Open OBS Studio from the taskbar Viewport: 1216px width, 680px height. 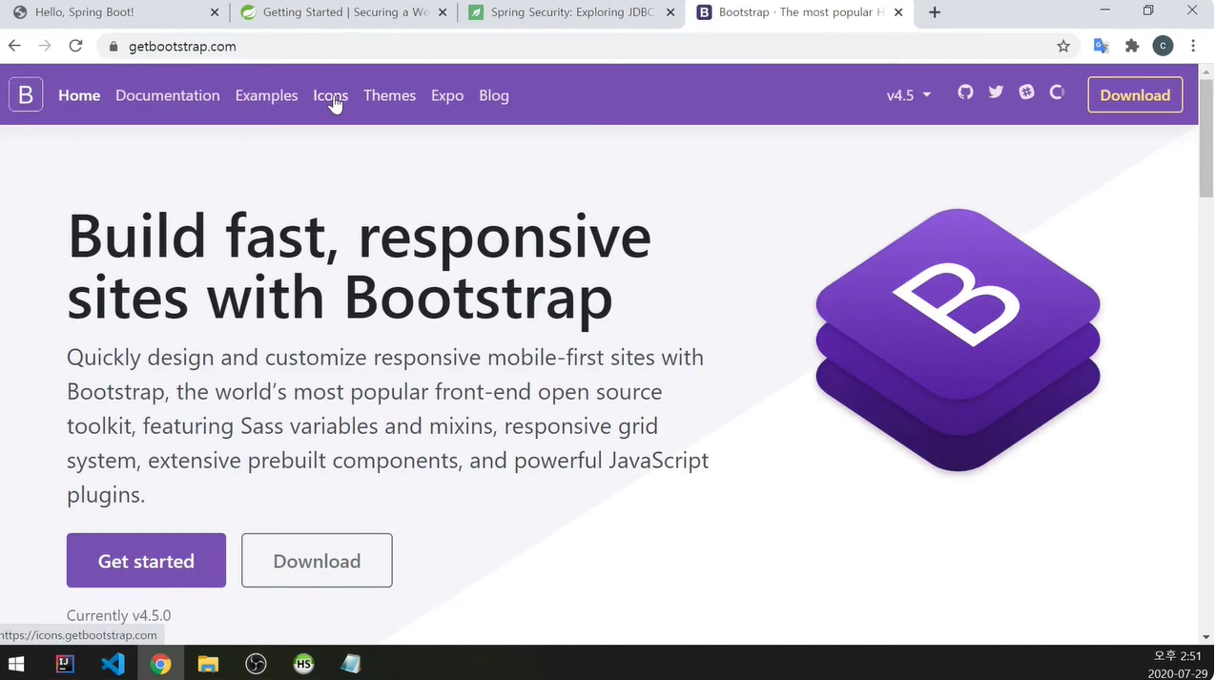coord(256,664)
